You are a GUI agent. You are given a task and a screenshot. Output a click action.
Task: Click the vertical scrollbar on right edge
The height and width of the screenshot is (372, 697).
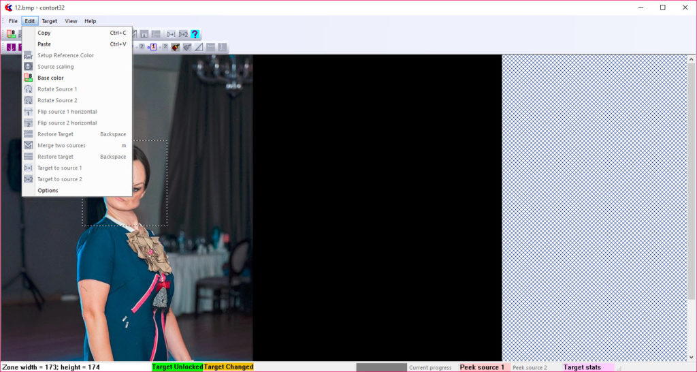[692, 204]
